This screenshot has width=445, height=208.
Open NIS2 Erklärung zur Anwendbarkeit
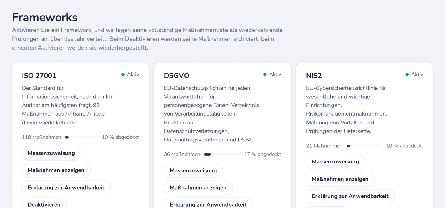point(350,196)
